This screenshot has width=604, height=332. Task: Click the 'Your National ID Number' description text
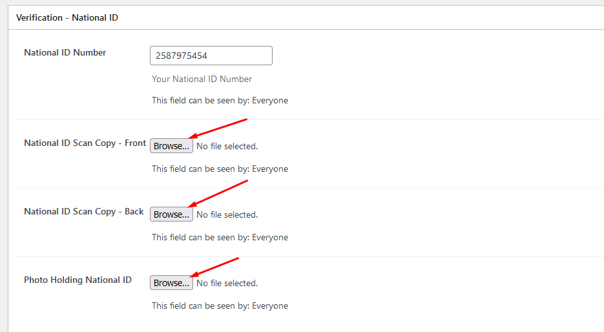coord(202,79)
